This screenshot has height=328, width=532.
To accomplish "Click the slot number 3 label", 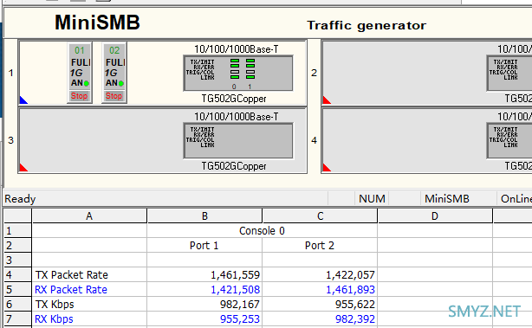I will coord(11,140).
